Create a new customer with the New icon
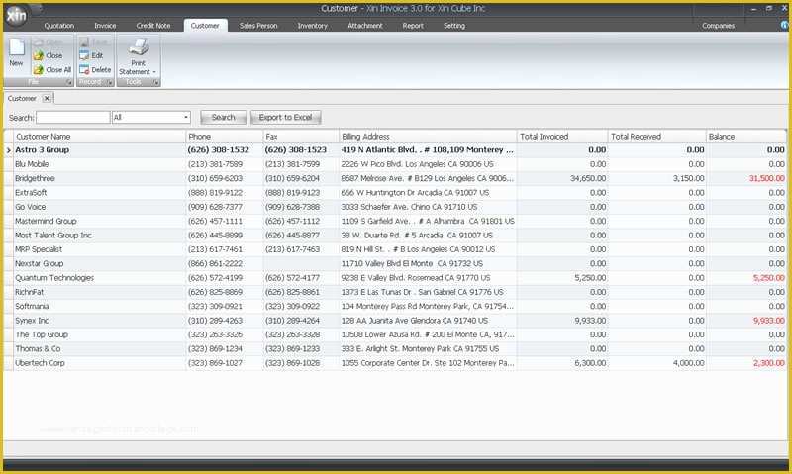This screenshot has width=792, height=474. [x=16, y=47]
